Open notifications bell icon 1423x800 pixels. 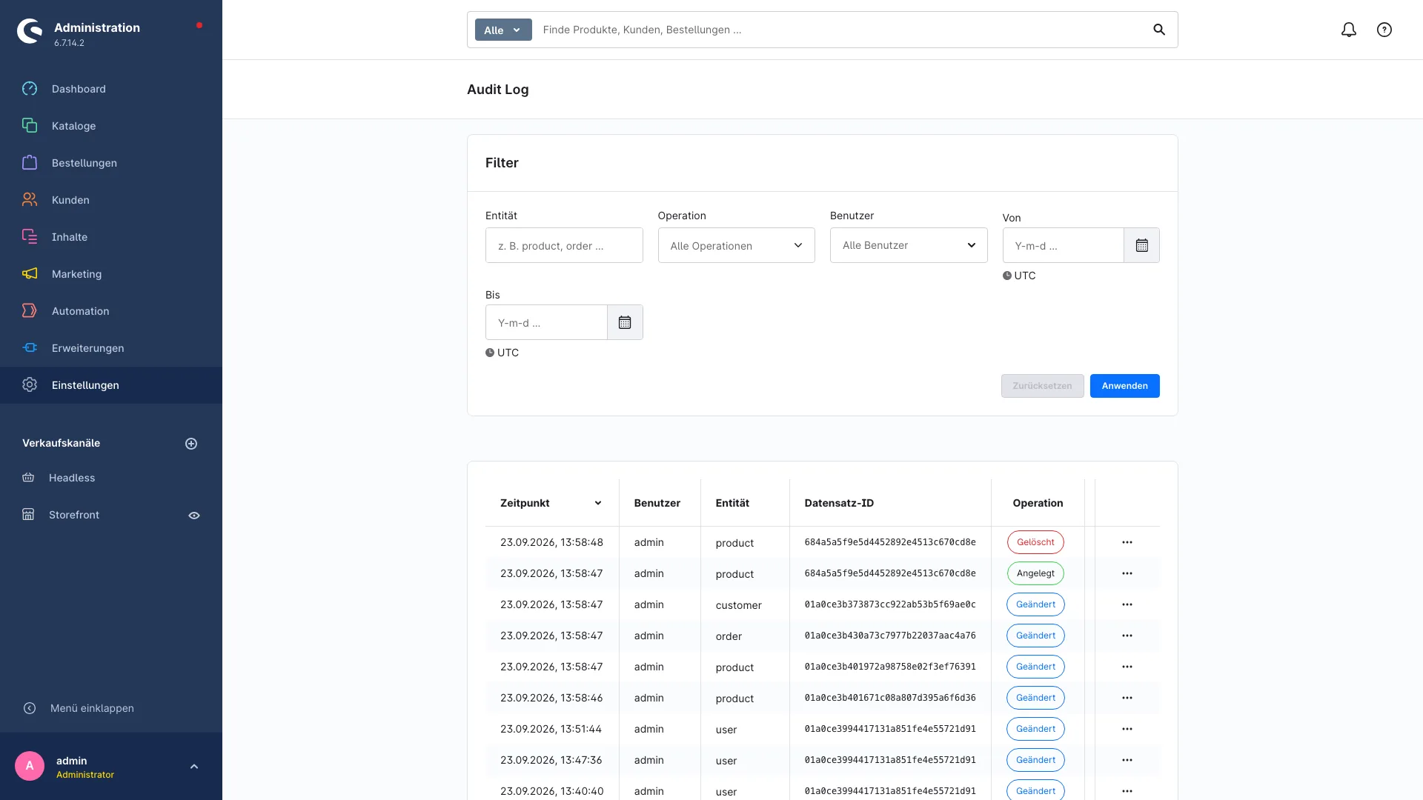click(x=1349, y=30)
